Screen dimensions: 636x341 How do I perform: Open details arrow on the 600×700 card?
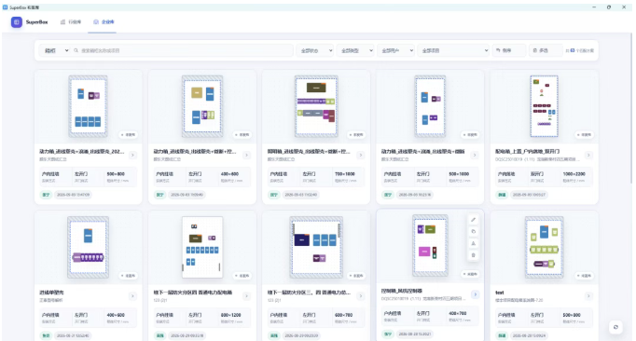click(361, 296)
